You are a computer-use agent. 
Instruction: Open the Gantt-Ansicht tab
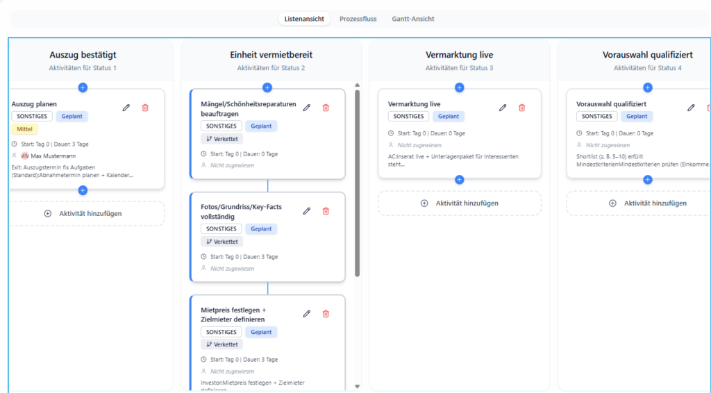[x=412, y=19]
